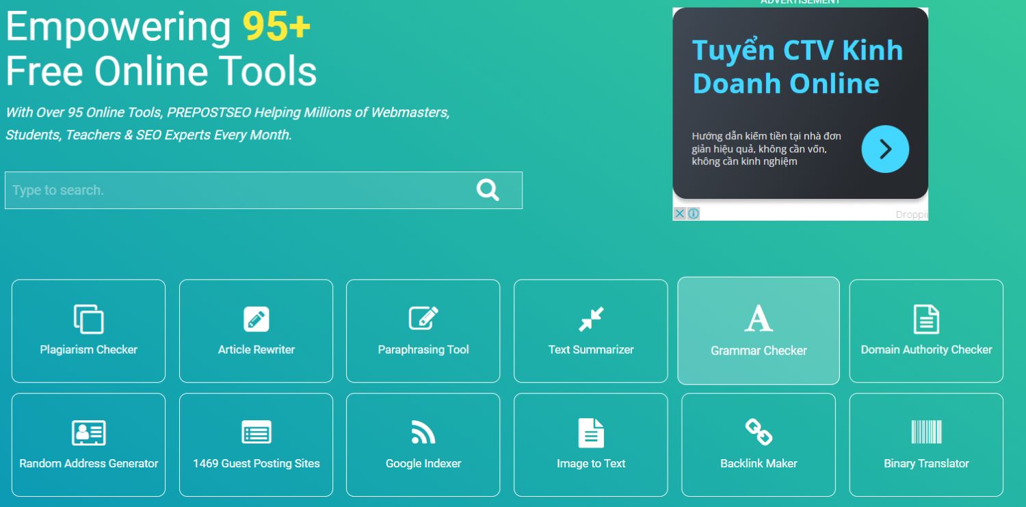Click the Guest Posting Sites list icon
Image resolution: width=1026 pixels, height=507 pixels.
coord(256,433)
